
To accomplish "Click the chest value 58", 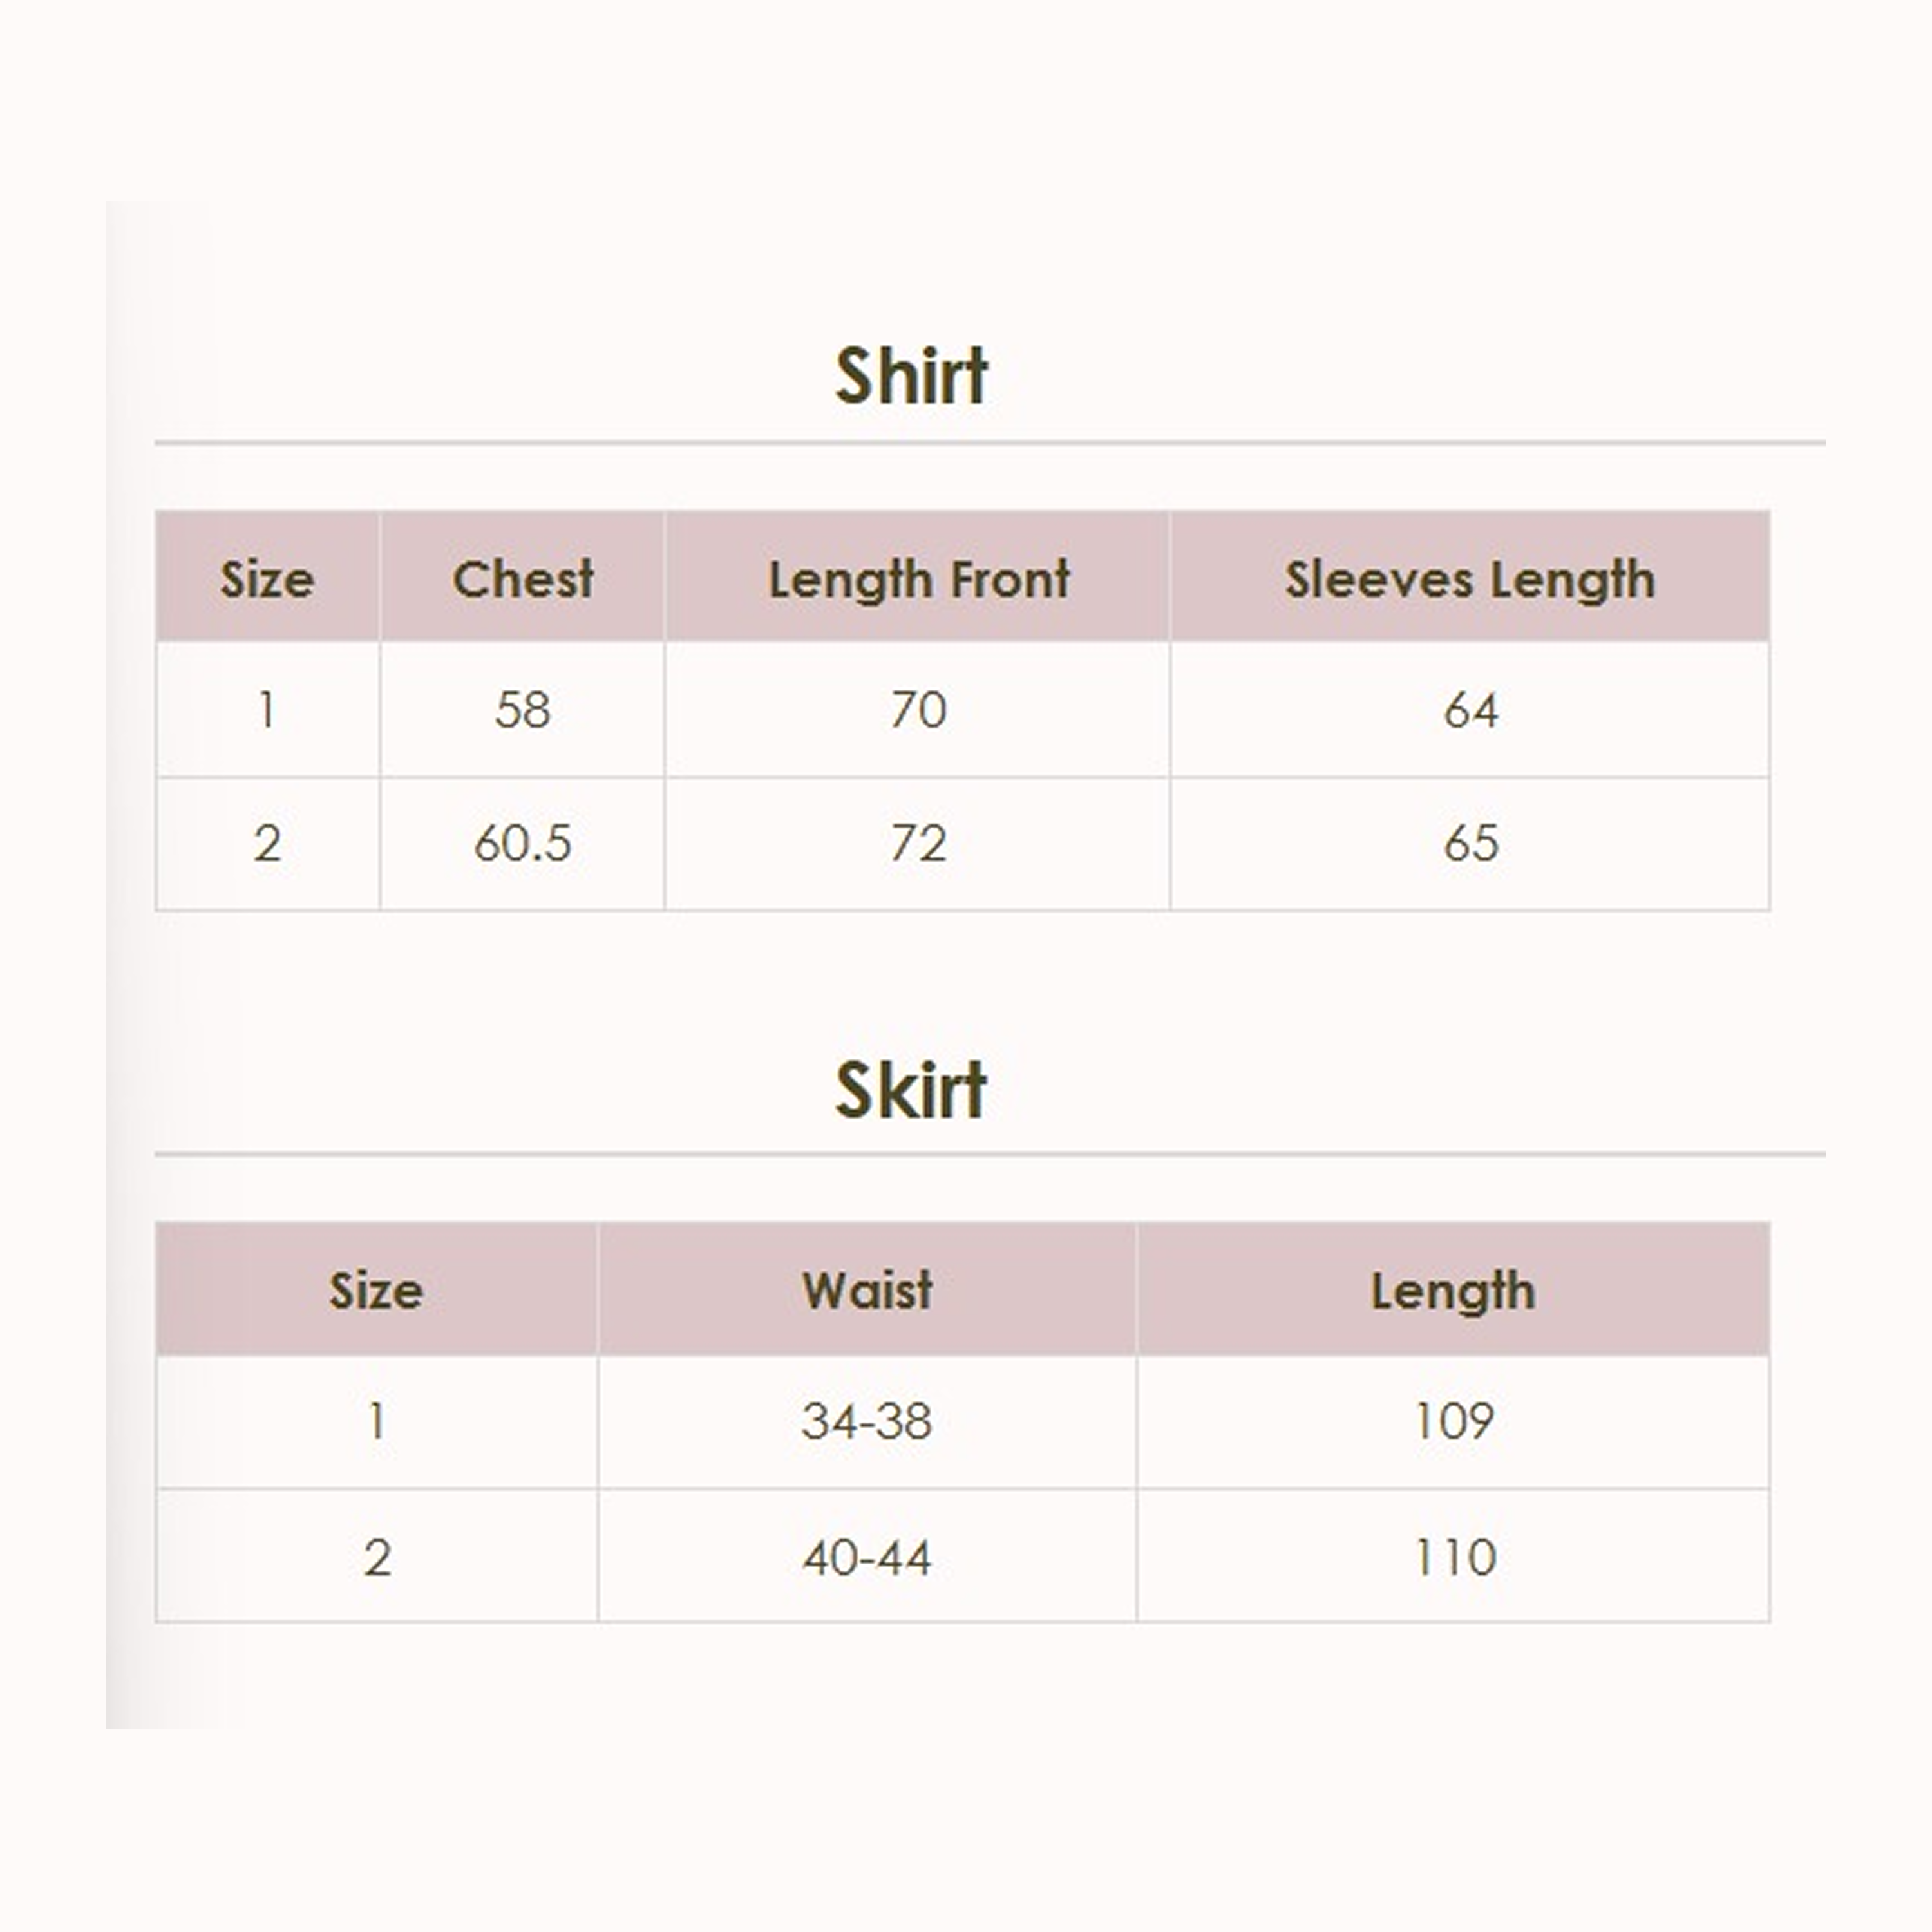I will (523, 711).
